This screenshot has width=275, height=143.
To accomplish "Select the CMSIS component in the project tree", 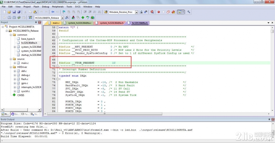I will point(21,95).
